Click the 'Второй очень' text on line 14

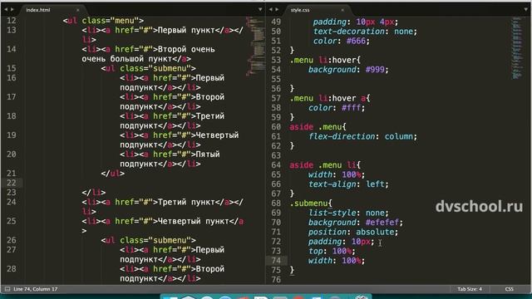[186, 50]
